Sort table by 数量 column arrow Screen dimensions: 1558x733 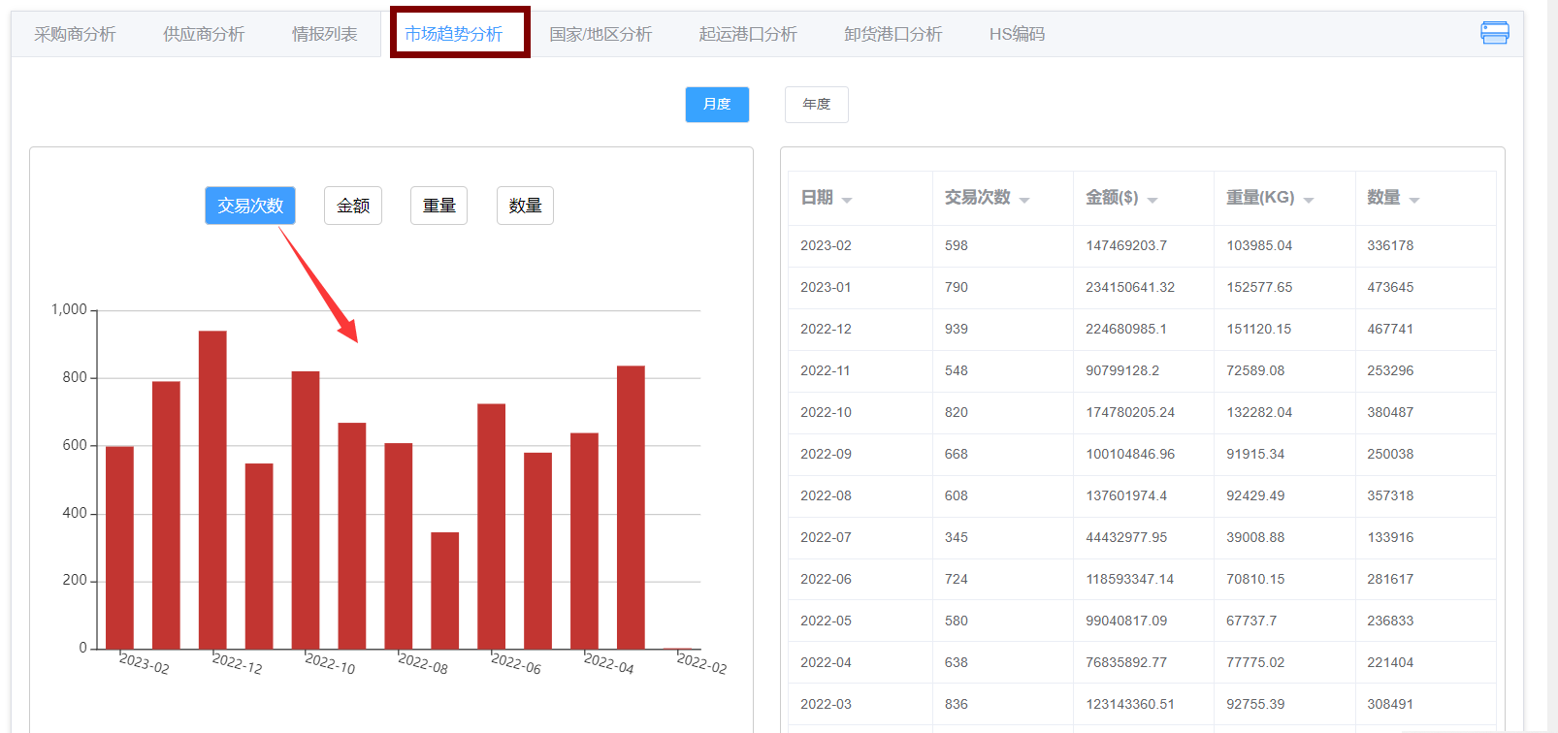[x=1414, y=200]
